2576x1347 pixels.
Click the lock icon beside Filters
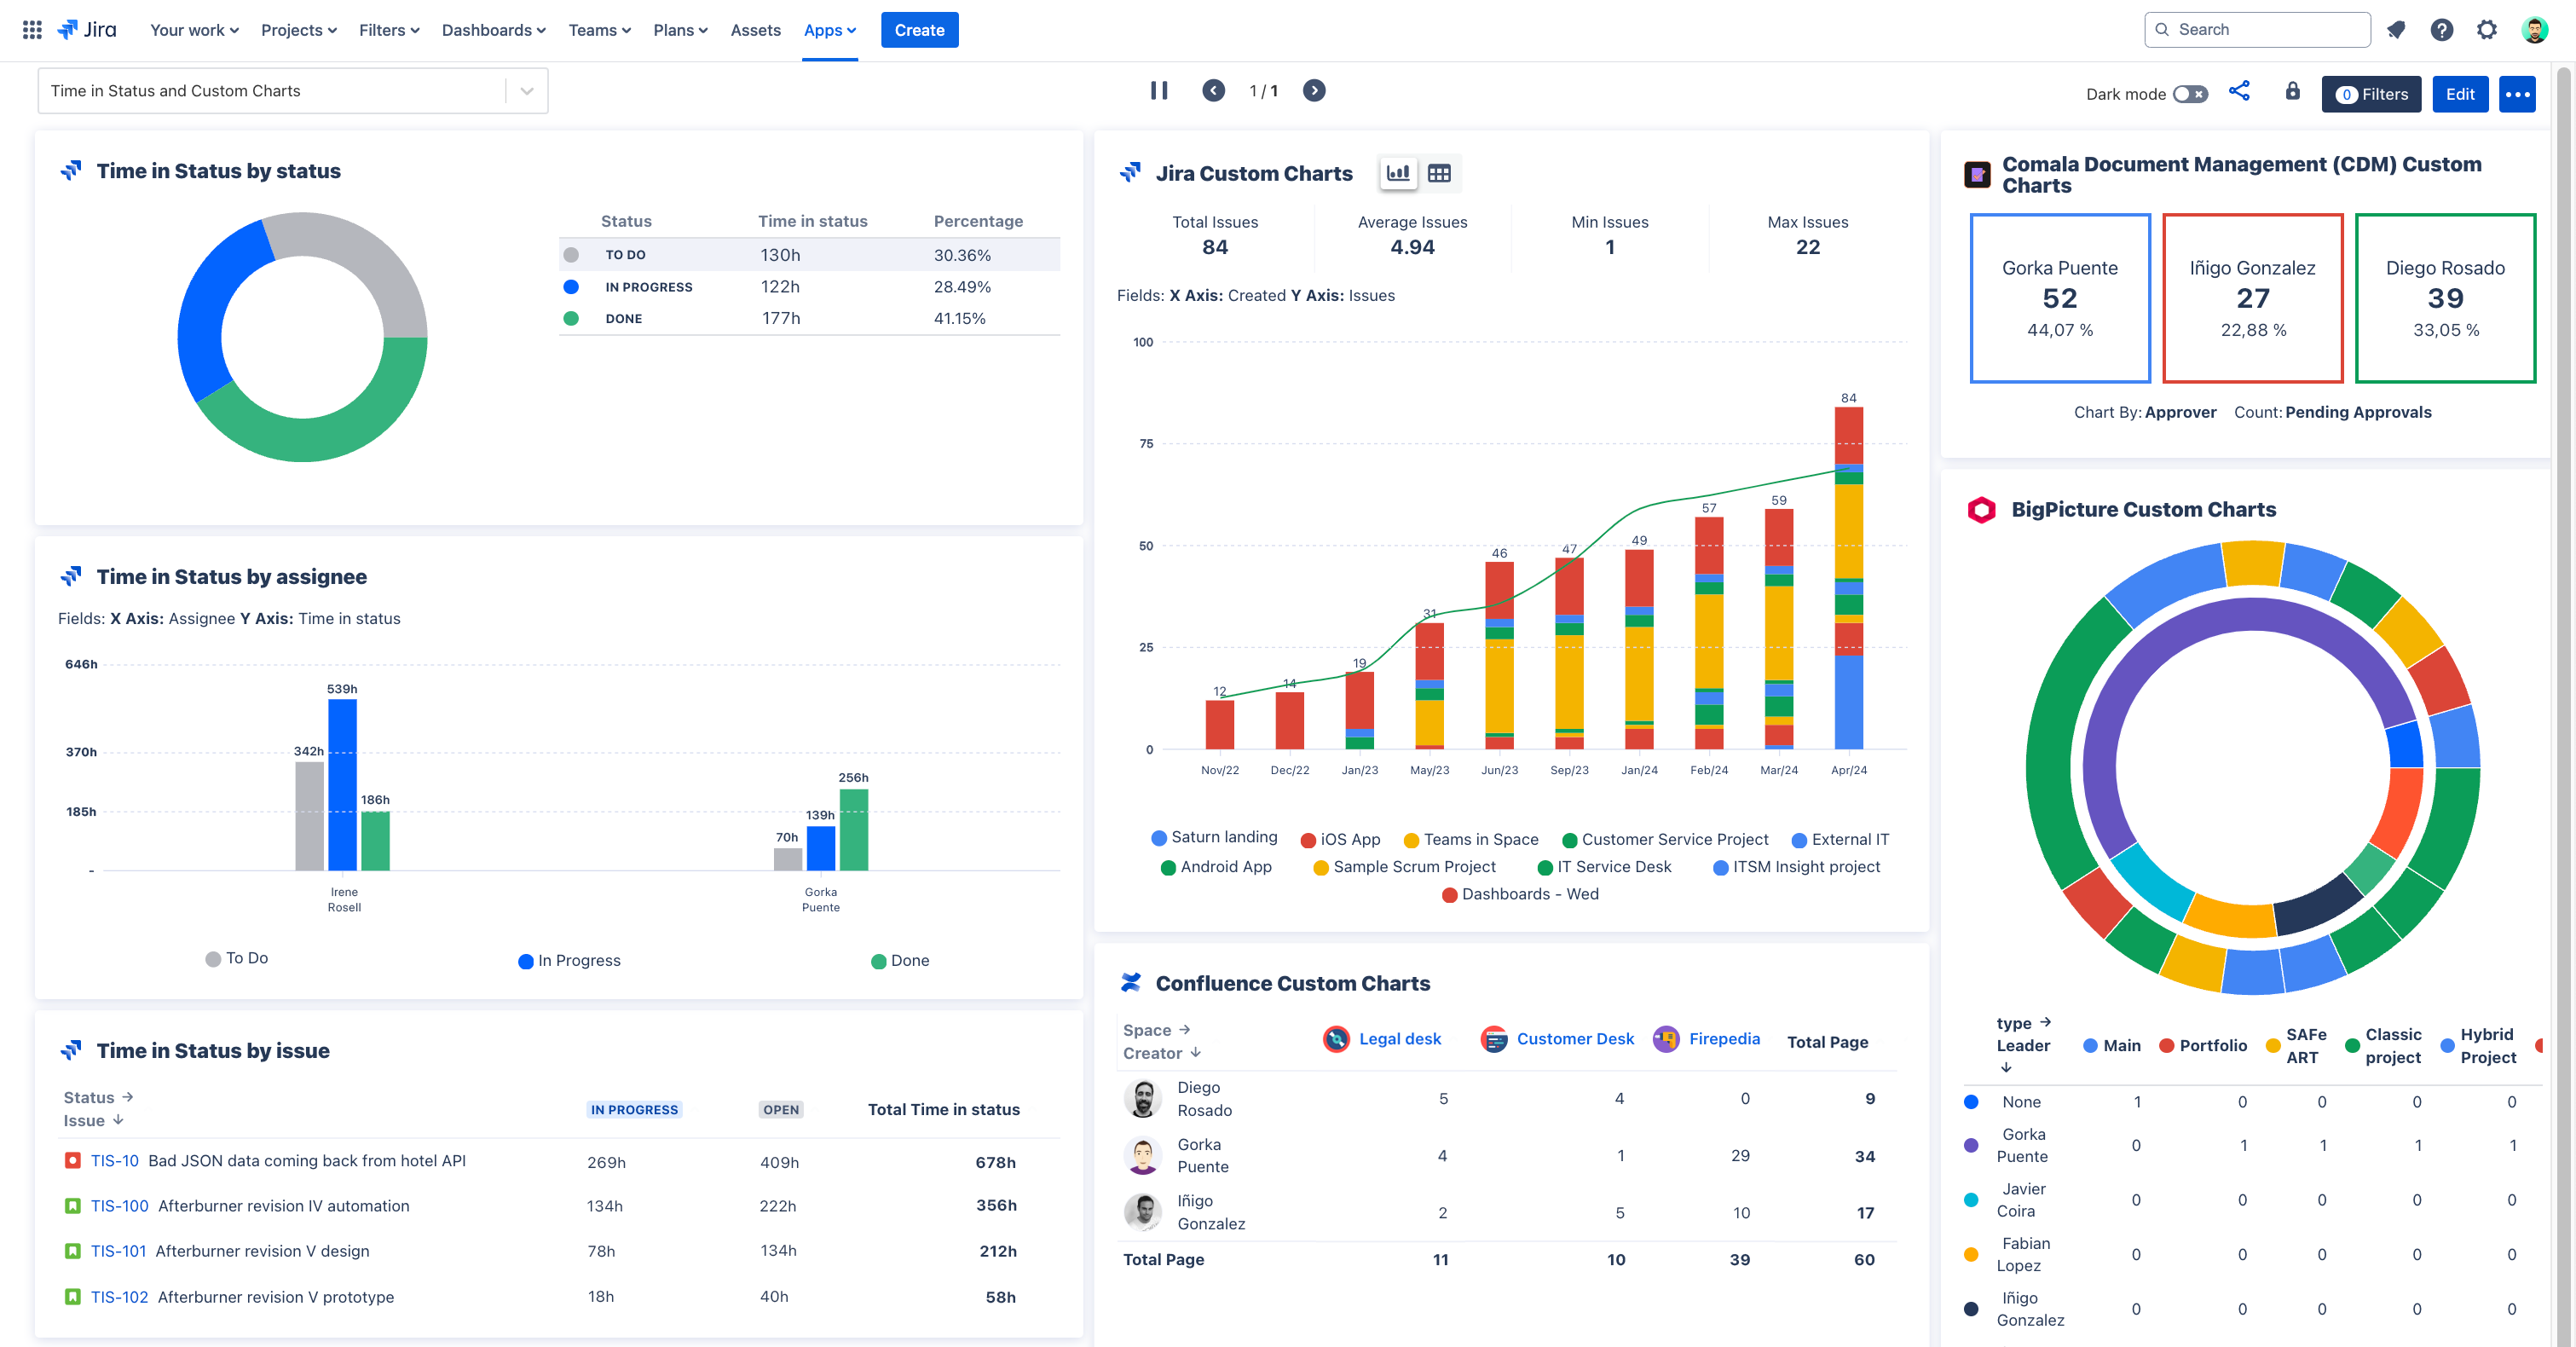pos(2293,91)
